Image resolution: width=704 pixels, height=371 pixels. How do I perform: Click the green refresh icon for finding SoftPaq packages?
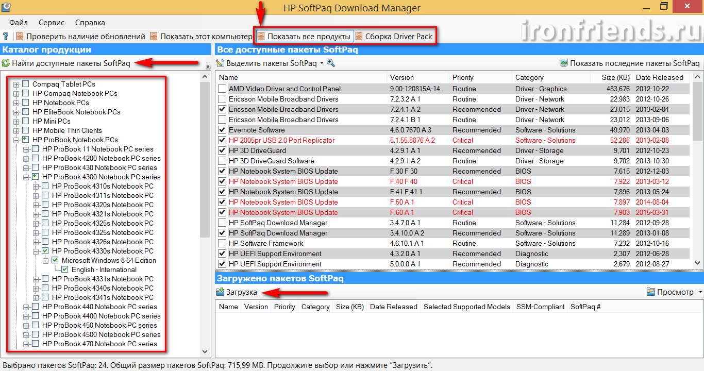tap(6, 63)
